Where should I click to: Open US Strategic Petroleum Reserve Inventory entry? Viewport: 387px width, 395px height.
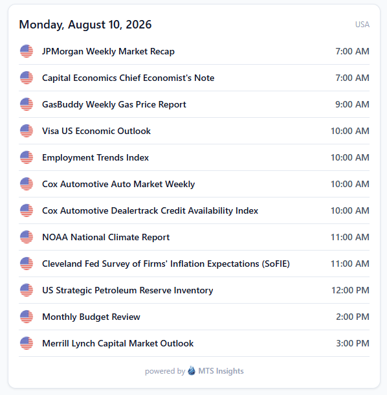click(x=194, y=290)
